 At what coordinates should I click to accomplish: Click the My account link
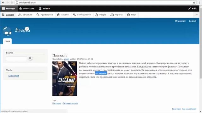click(180, 21)
